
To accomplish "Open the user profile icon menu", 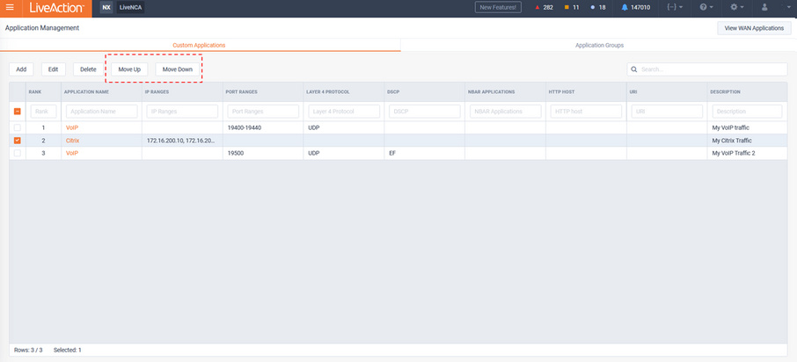I will point(764,8).
